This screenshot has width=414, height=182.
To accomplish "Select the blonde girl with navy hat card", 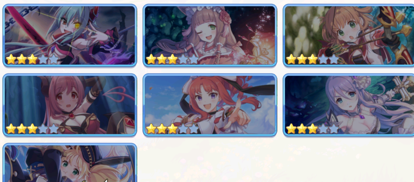I will click(70, 163).
